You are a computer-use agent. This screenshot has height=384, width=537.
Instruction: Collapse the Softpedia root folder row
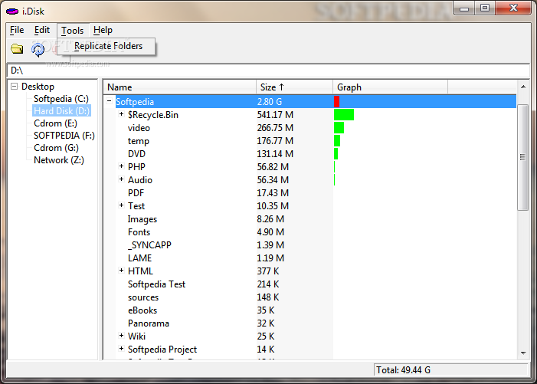(109, 101)
